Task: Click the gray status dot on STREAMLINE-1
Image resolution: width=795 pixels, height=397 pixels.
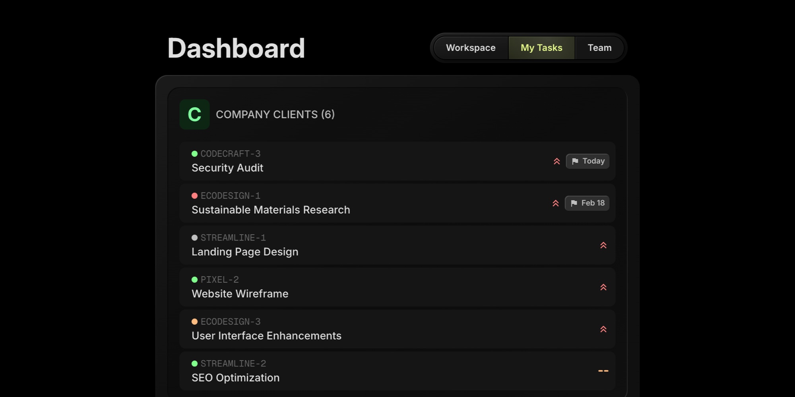Action: point(194,237)
